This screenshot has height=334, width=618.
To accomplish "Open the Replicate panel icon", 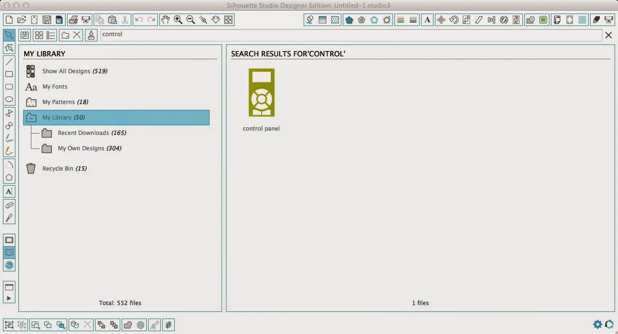I will coord(504,20).
